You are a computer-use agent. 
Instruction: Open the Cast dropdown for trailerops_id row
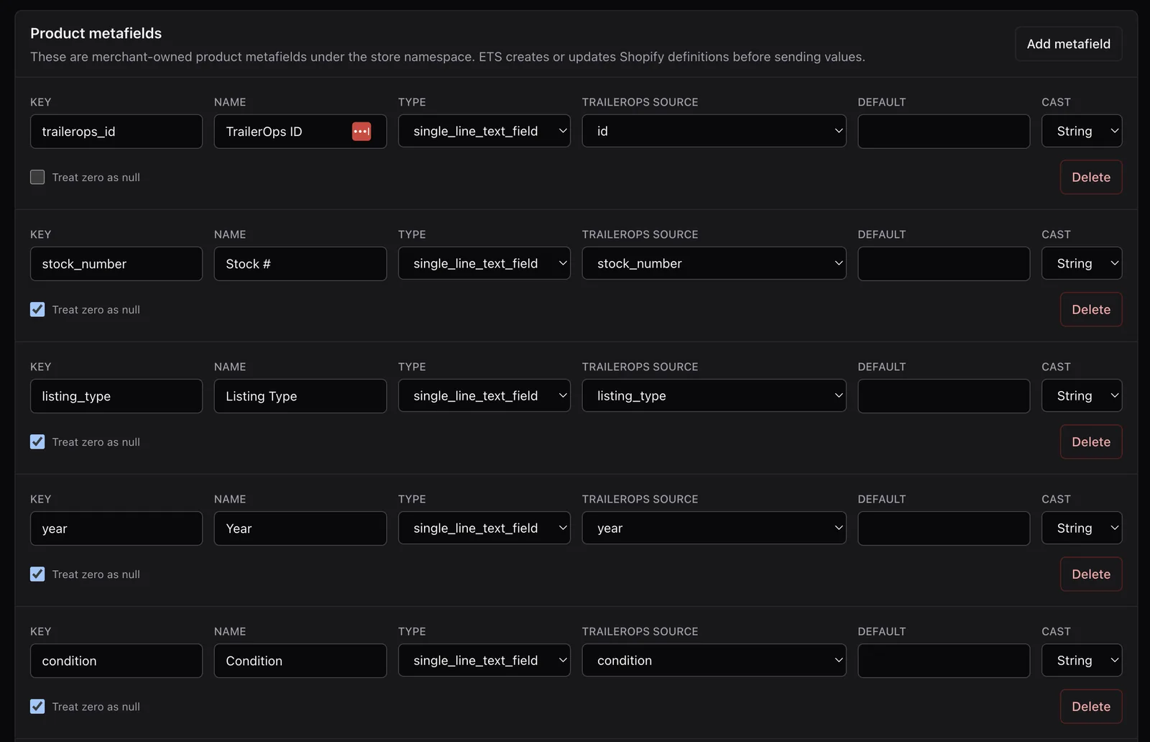click(x=1082, y=131)
